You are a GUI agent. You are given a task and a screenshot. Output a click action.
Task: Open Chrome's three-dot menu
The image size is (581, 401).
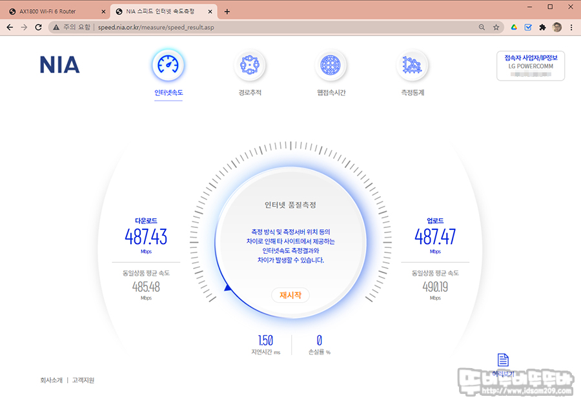pyautogui.click(x=571, y=27)
